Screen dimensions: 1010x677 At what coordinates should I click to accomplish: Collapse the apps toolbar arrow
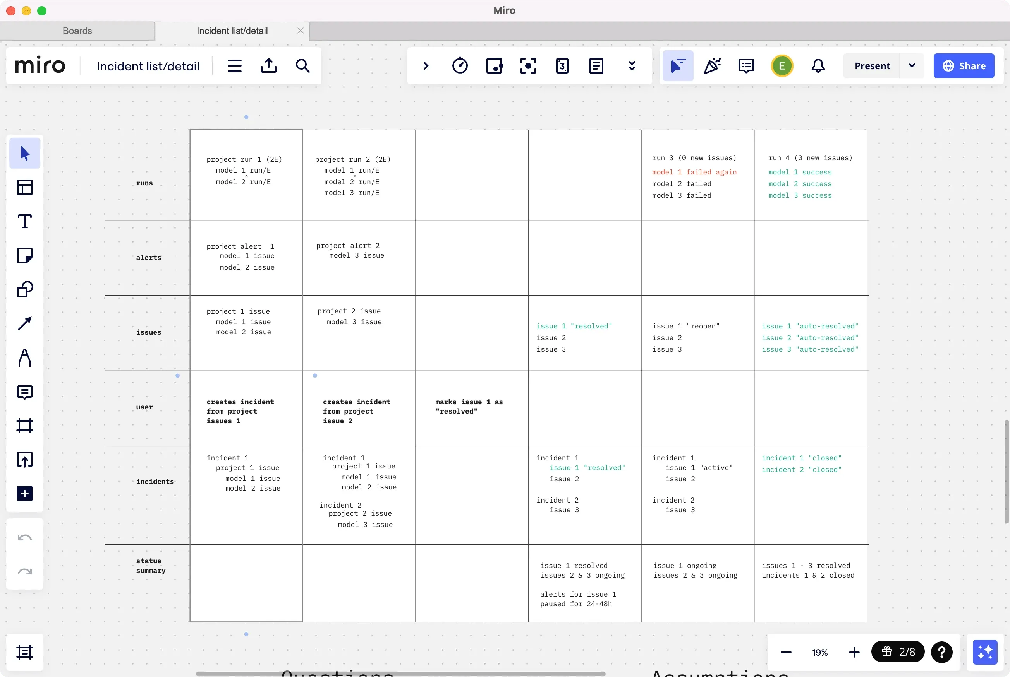click(426, 66)
